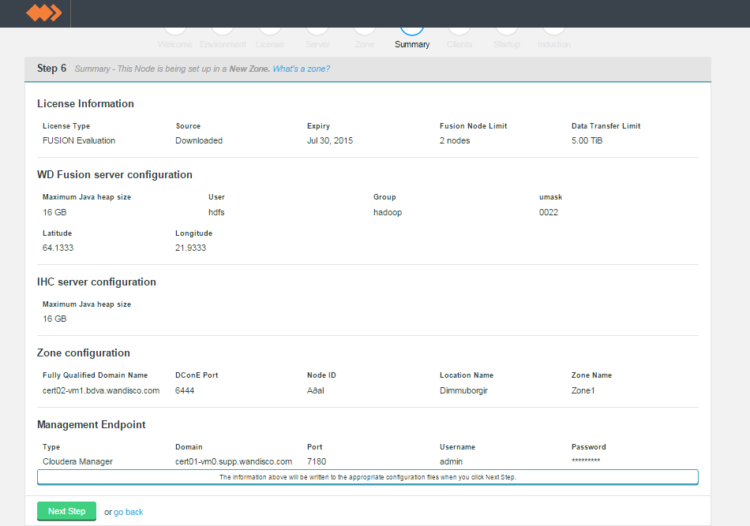This screenshot has width=750, height=526.
Task: Click the Node ID value "Aðal"
Action: click(316, 390)
